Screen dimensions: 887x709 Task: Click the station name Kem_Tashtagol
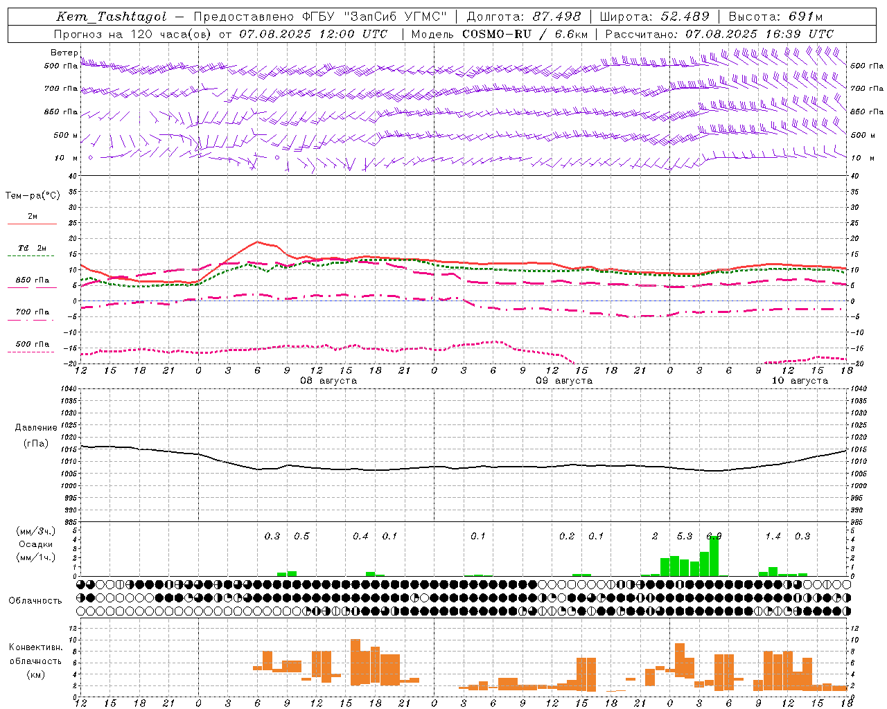tap(112, 17)
